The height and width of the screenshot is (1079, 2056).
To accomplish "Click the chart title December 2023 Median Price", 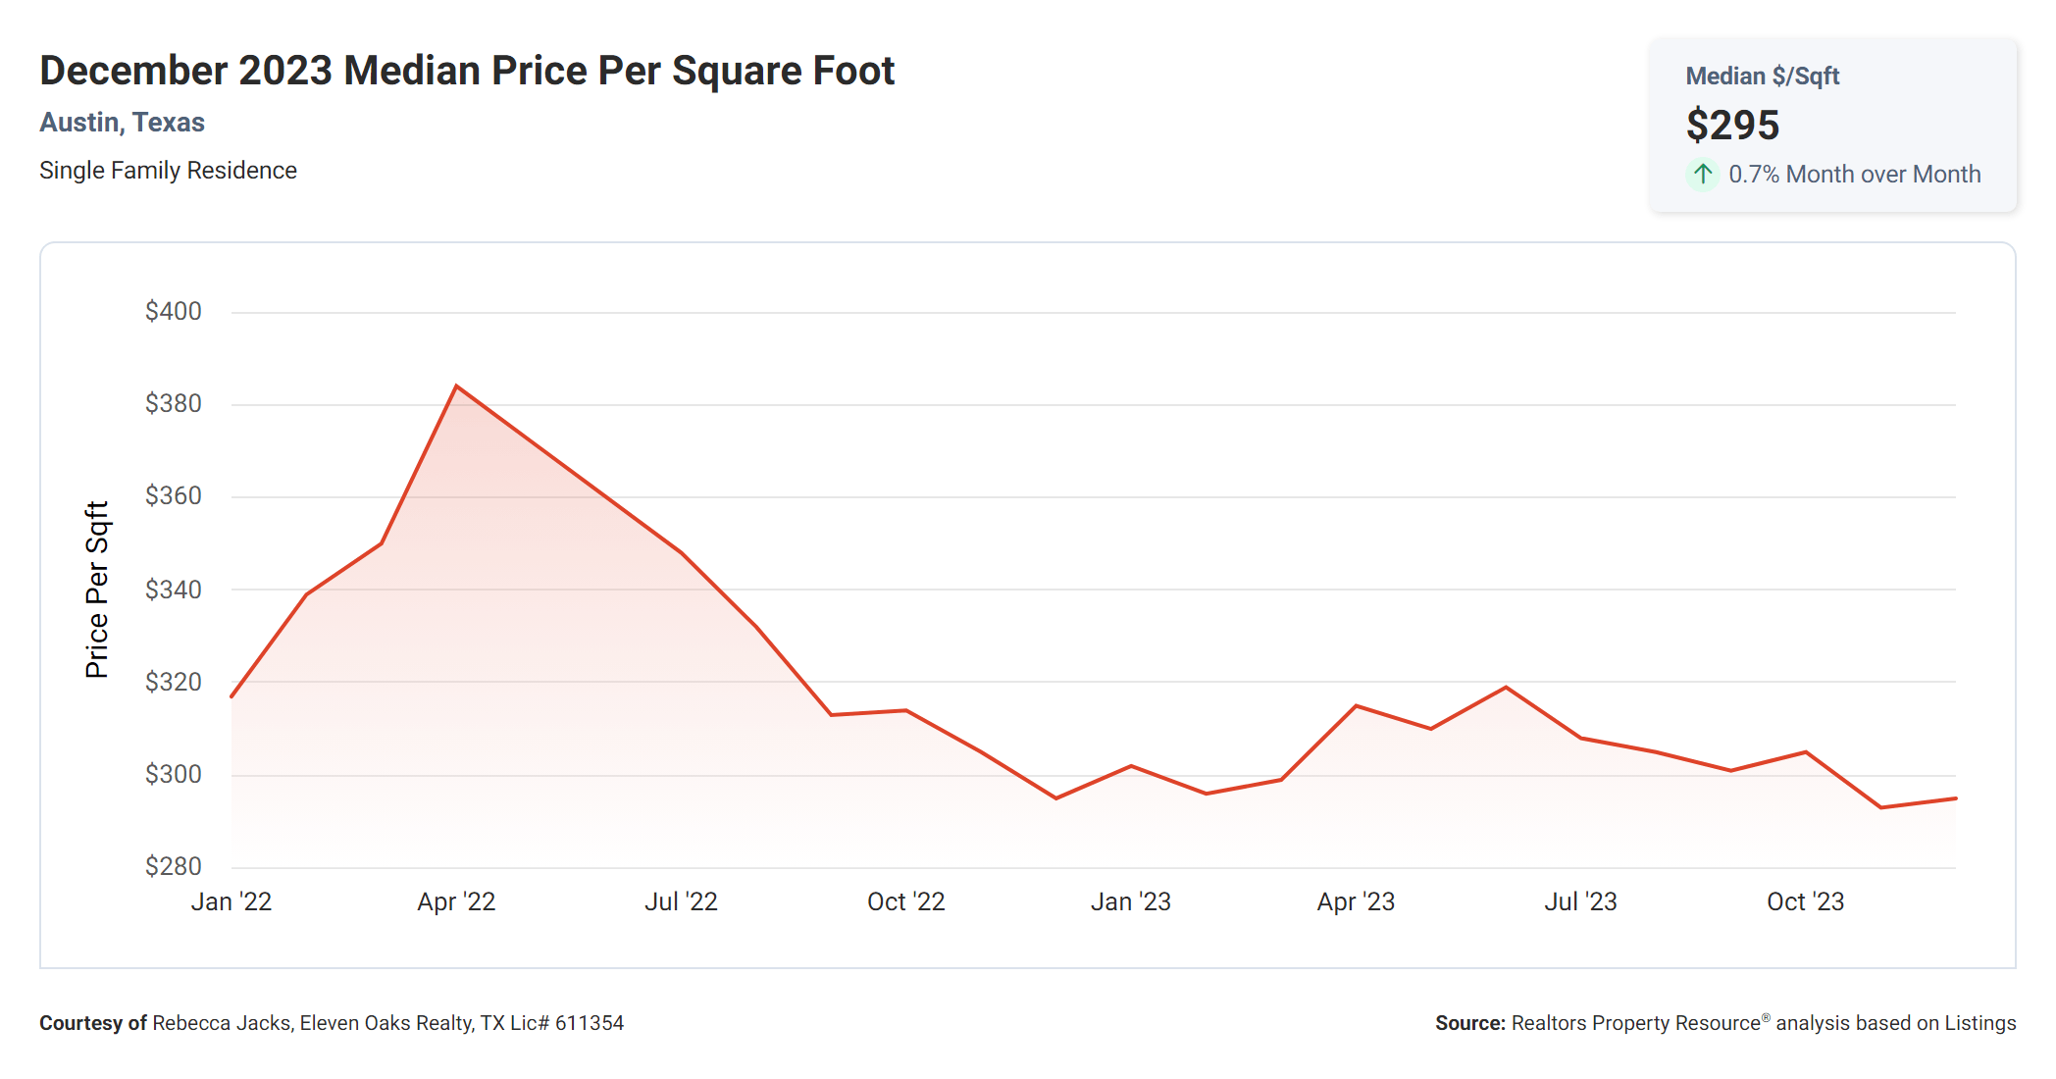I will (x=467, y=71).
